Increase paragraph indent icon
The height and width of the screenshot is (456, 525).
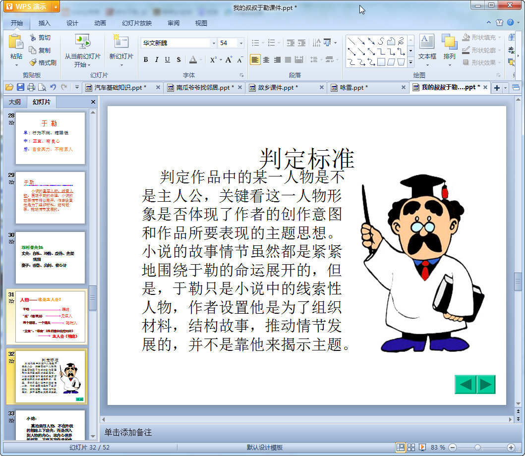[302, 43]
